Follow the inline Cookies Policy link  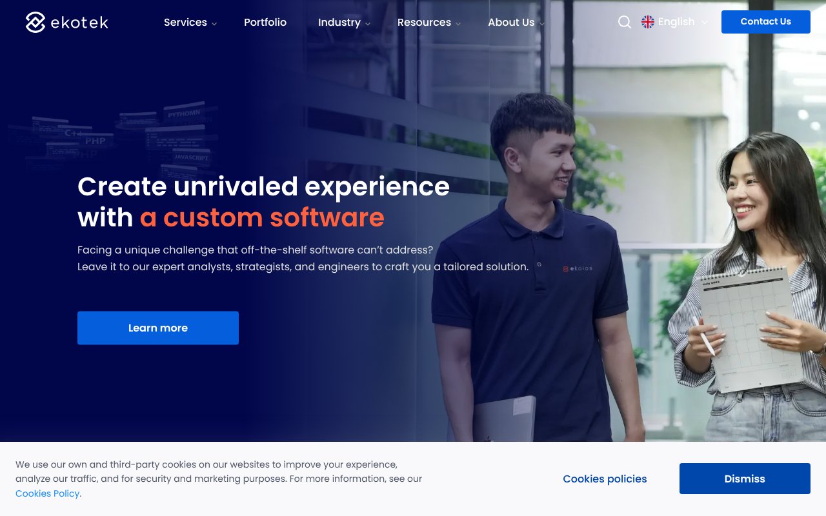point(48,493)
